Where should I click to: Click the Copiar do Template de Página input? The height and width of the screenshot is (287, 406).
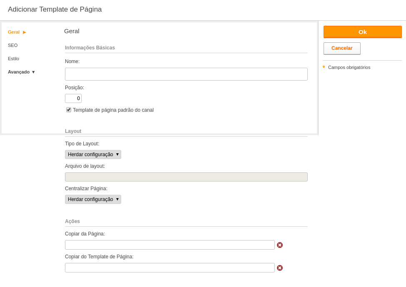pyautogui.click(x=169, y=267)
